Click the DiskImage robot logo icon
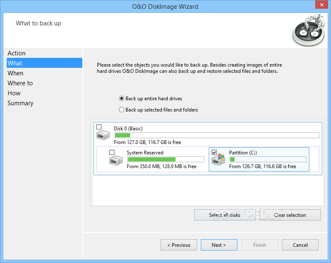Viewport: 331px width, 263px height. [x=309, y=30]
